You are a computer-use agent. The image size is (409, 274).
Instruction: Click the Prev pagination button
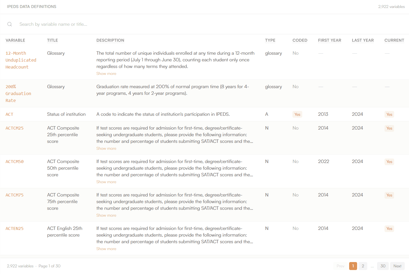point(340,266)
